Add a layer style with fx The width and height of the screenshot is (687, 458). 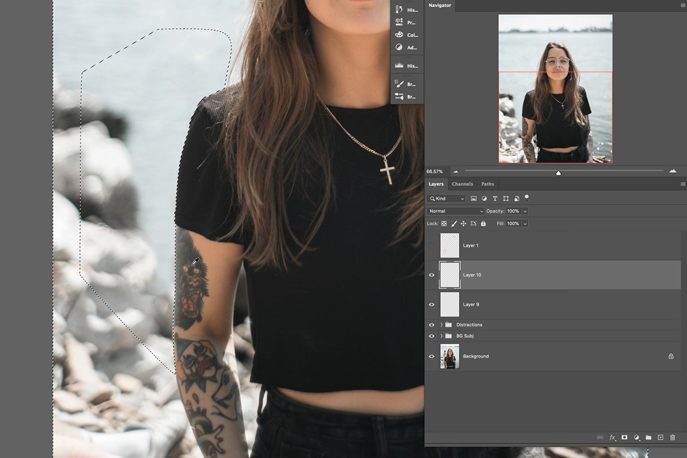612,437
